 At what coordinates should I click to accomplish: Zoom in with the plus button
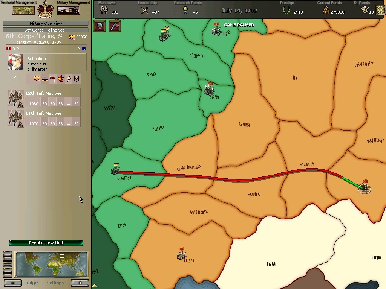tap(80, 283)
